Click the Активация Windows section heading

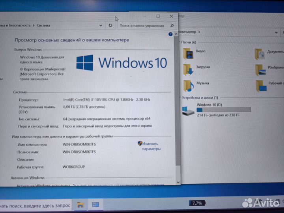[28, 178]
